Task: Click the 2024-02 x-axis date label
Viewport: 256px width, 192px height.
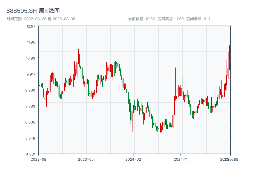Action: coord(133,159)
